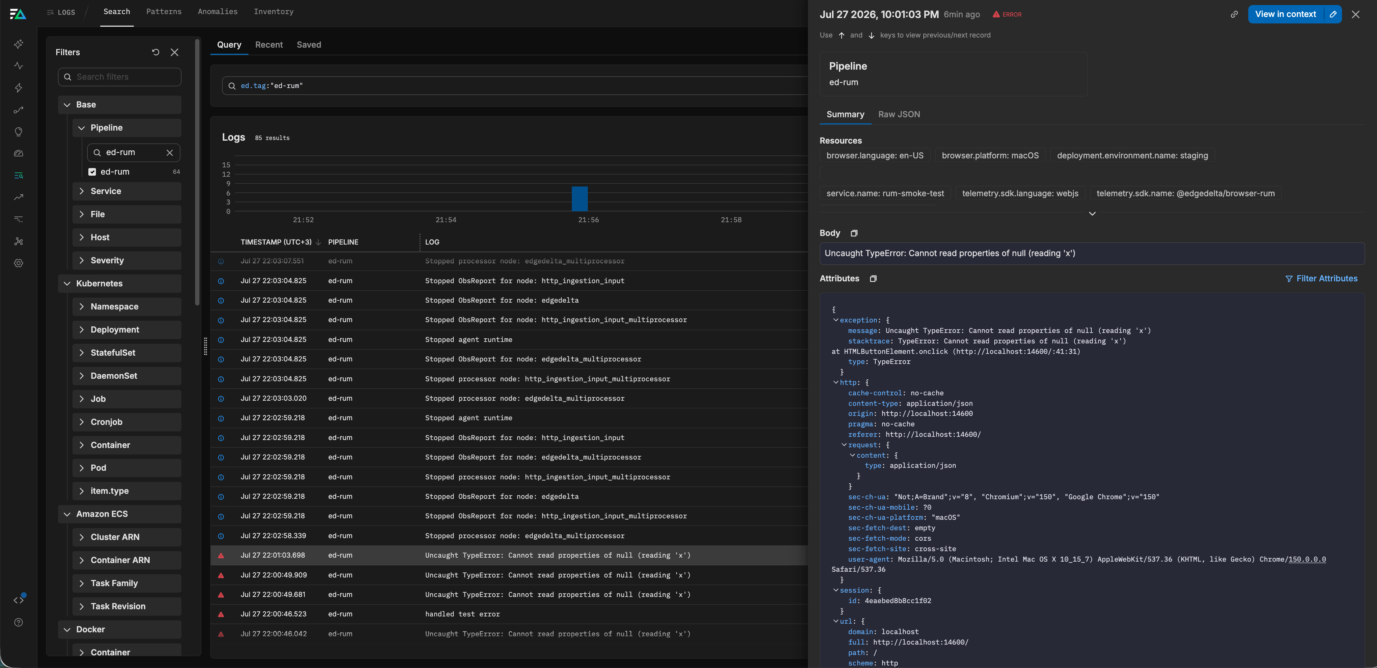Click the code brackets icon in sidebar

[19, 600]
